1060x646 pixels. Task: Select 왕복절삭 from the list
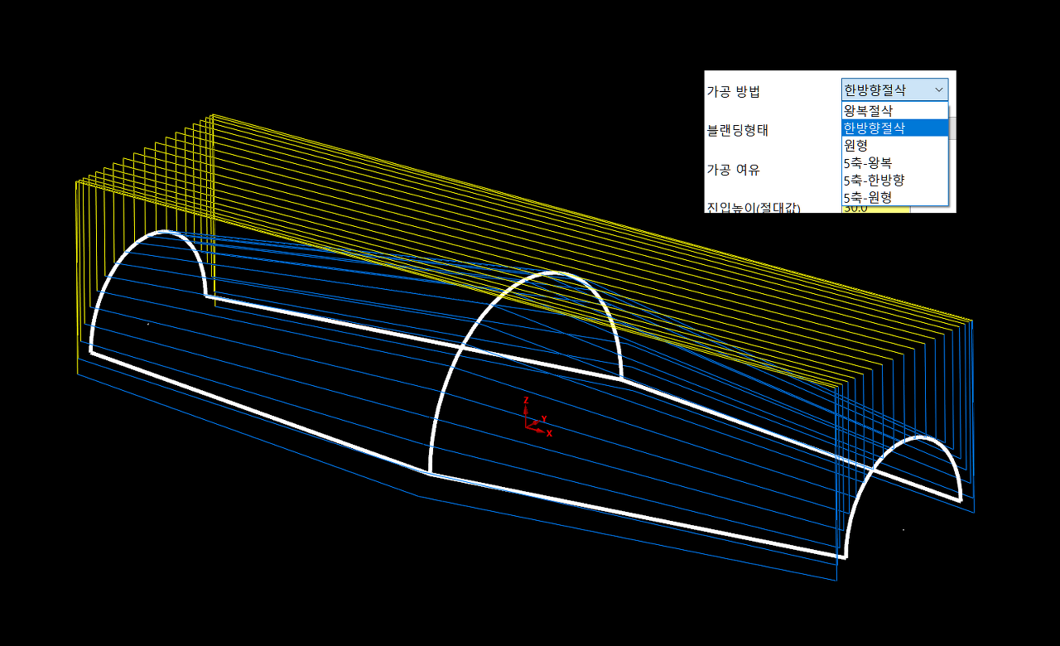point(894,110)
